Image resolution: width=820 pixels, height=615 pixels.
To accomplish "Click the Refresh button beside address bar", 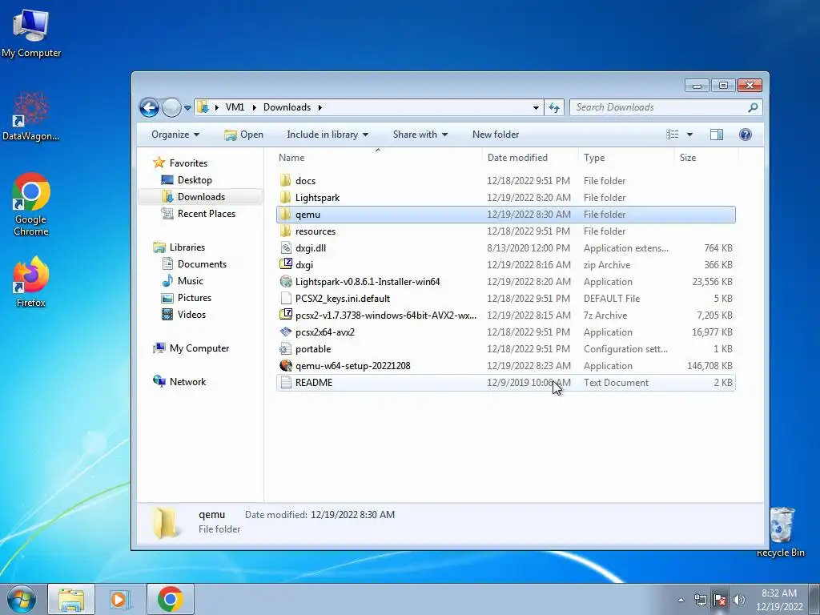I will (x=554, y=107).
